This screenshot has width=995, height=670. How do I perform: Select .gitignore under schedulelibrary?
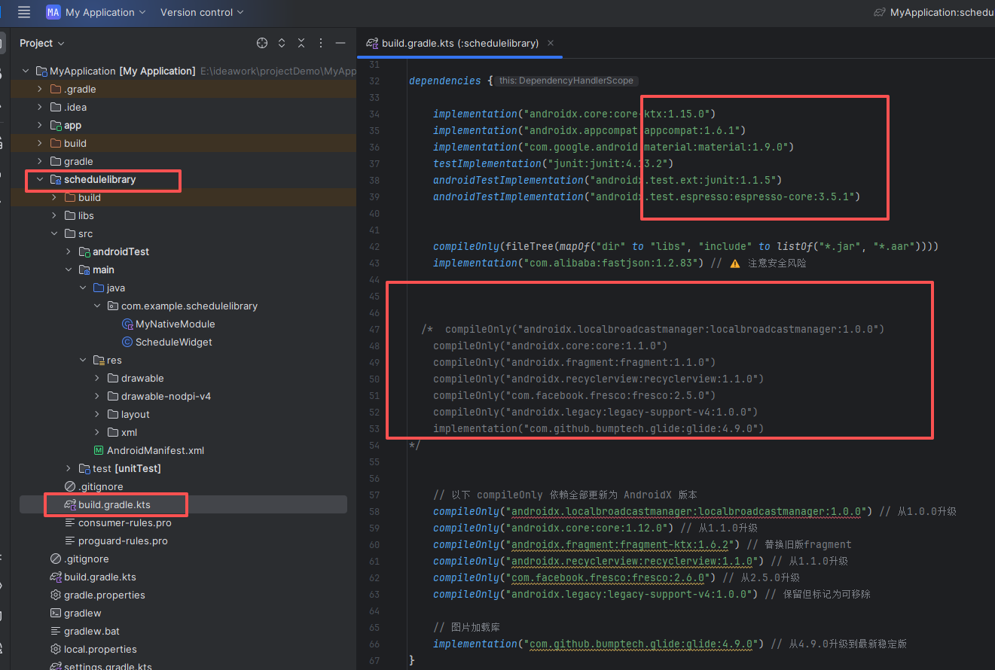93,486
